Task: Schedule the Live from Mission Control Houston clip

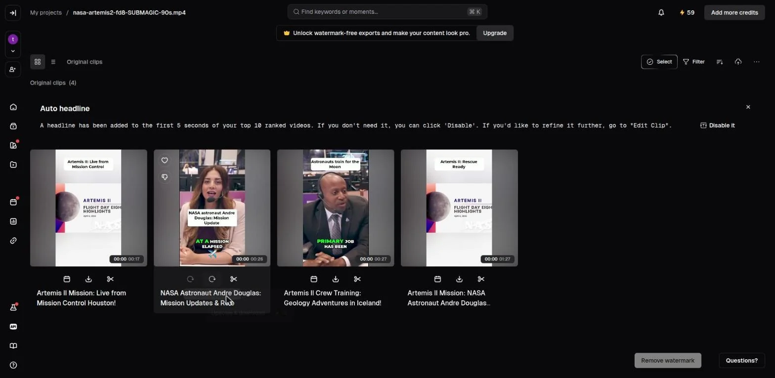Action: tap(67, 279)
